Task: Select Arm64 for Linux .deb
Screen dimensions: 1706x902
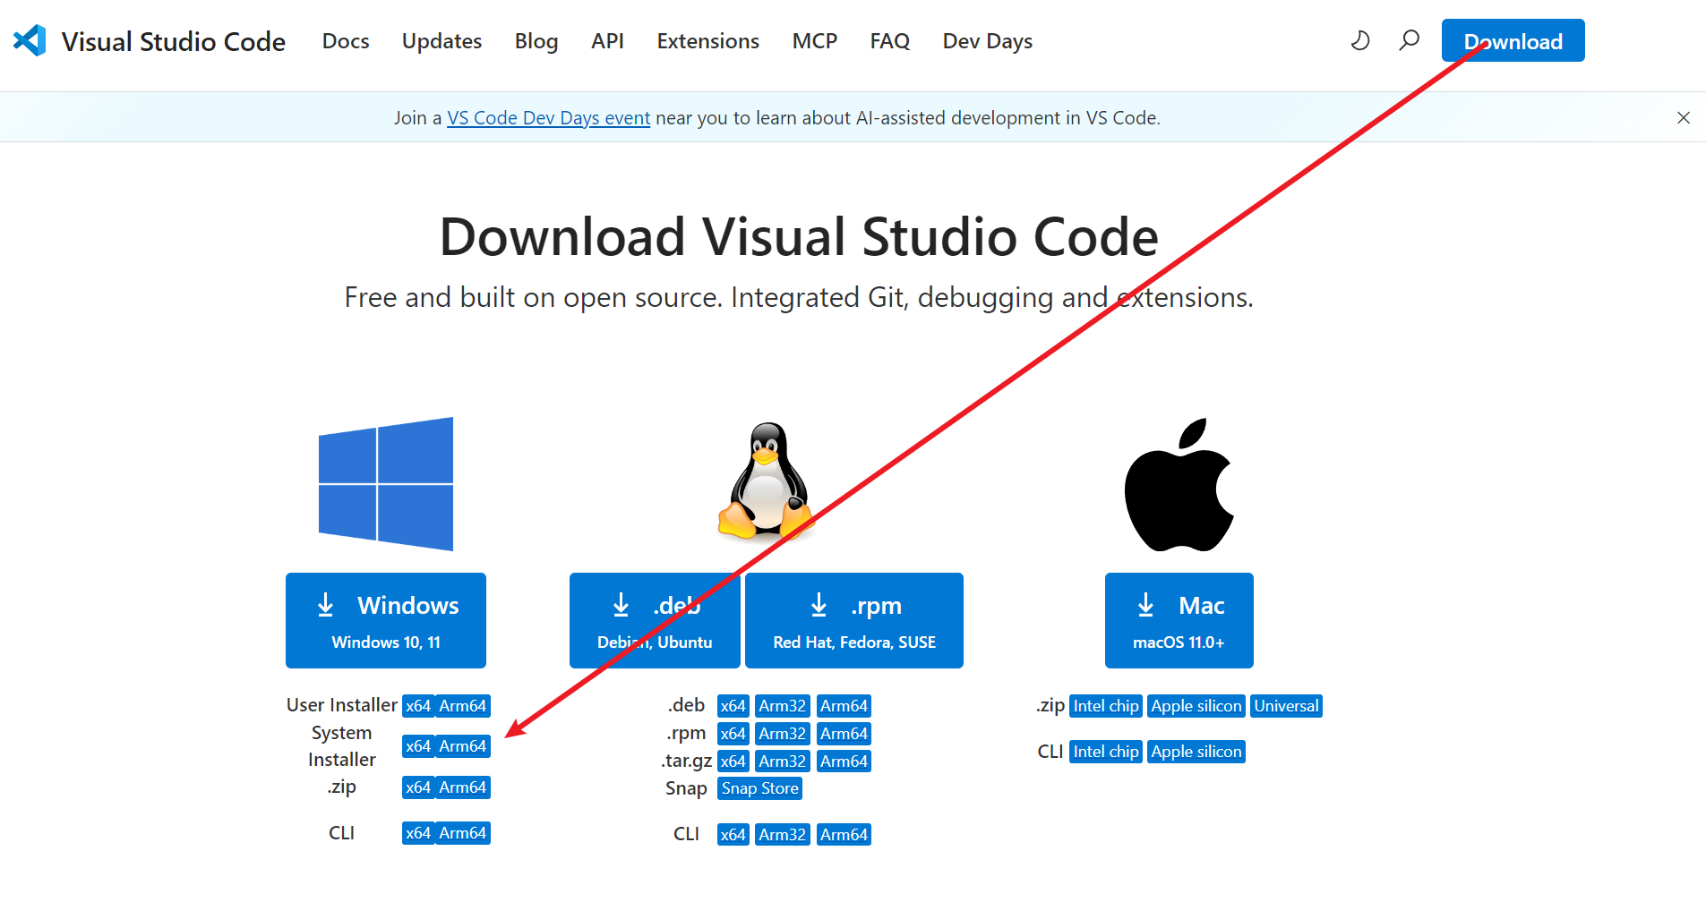Action: [844, 706]
